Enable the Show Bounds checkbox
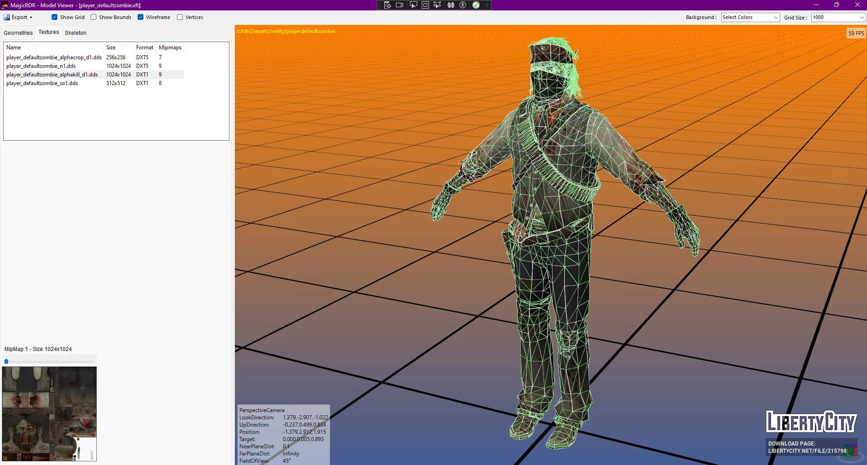 [93, 17]
